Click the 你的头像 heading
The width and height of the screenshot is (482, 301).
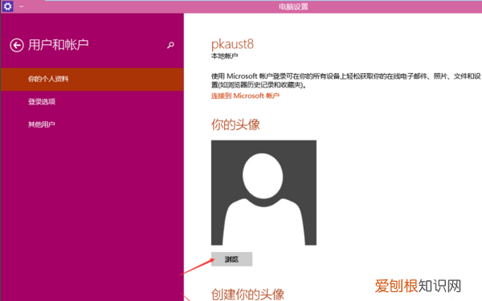pos(235,124)
